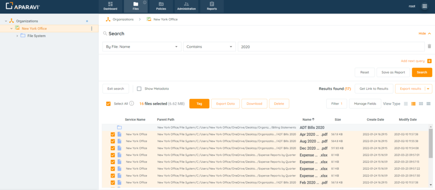This screenshot has width=435, height=190.
Task: Expand the File System tree node
Action: pyautogui.click(x=17, y=36)
